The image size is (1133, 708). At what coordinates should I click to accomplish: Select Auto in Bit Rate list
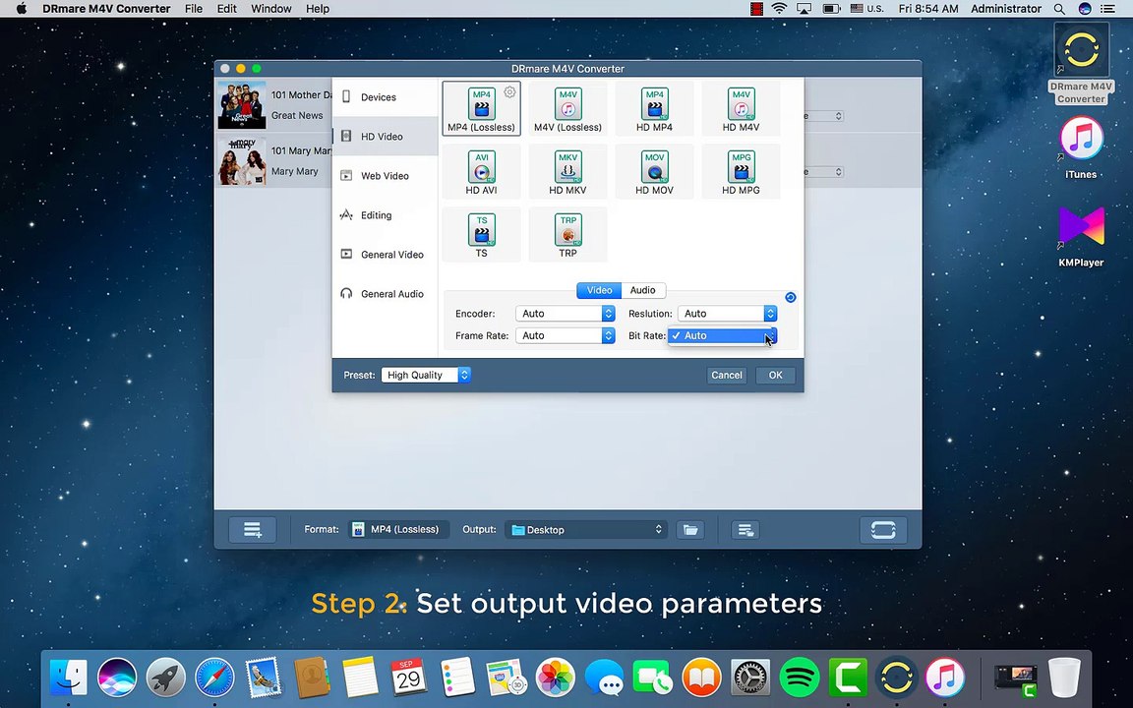(x=720, y=335)
